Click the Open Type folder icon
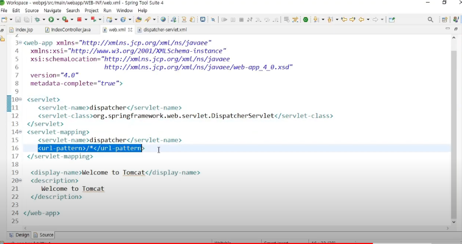The width and height of the screenshot is (462, 244). point(138,20)
